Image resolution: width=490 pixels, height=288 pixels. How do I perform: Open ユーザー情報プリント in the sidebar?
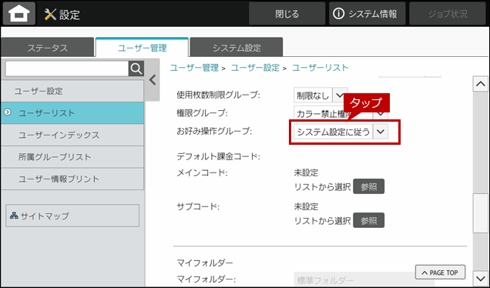(x=72, y=179)
